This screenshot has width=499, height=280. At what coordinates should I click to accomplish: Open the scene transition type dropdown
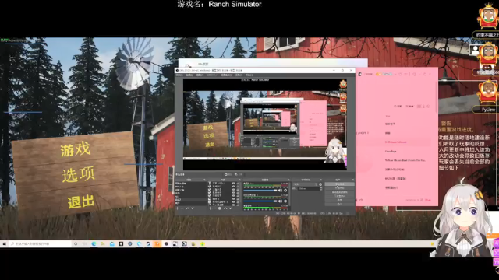pyautogui.click(x=305, y=184)
